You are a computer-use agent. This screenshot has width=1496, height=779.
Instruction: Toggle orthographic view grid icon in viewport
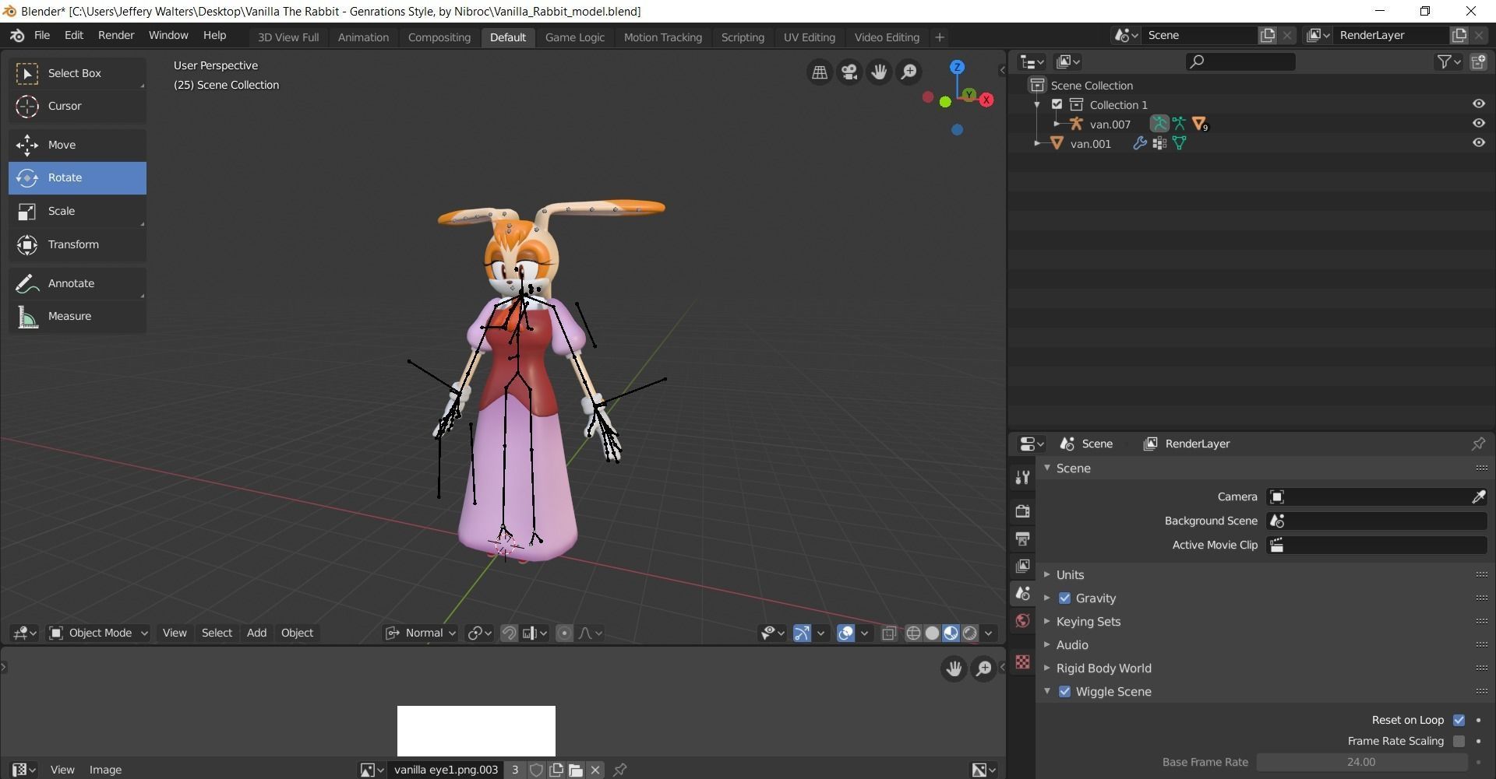click(820, 72)
